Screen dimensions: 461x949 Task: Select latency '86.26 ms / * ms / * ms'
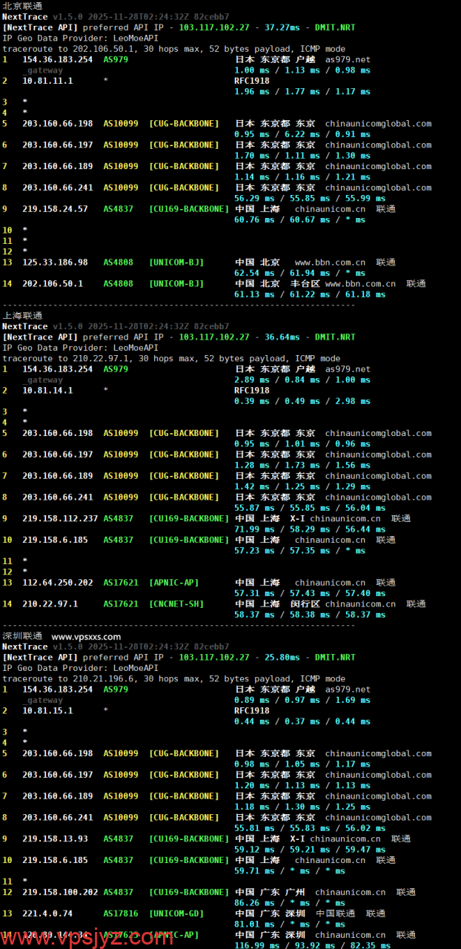click(290, 903)
